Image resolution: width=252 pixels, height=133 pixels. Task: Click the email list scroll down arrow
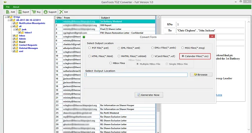pyautogui.click(x=158, y=132)
